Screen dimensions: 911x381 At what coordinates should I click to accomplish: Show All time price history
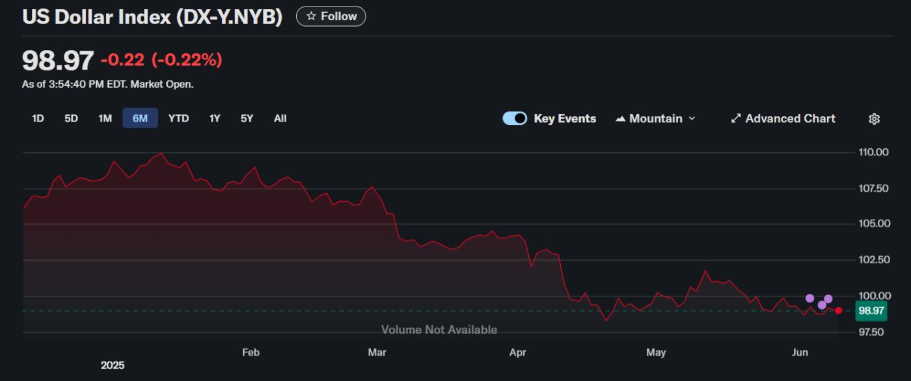coord(280,118)
